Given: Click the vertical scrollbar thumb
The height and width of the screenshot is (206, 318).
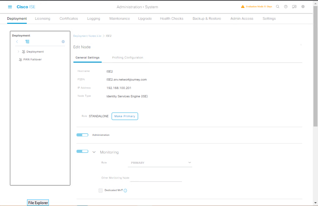Looking at the screenshot, I should click(x=315, y=66).
